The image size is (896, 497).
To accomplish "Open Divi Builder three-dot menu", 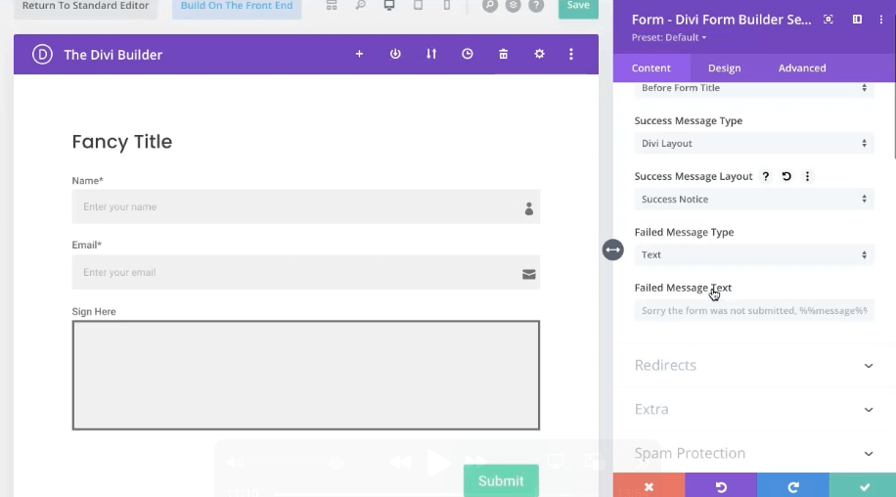I will (571, 54).
